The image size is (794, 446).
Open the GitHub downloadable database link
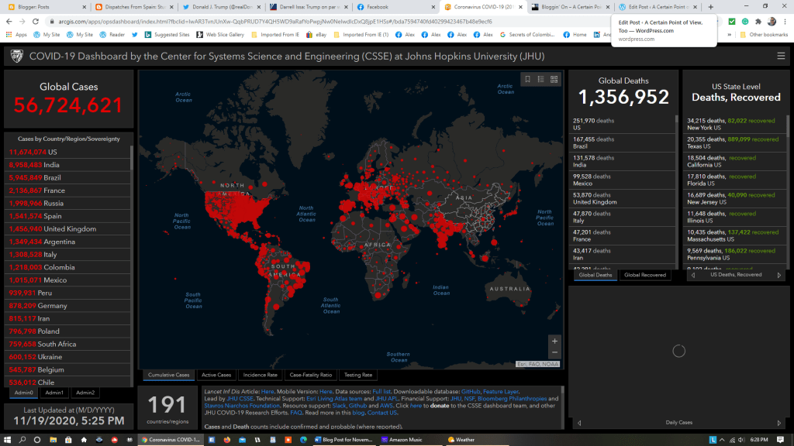click(x=471, y=392)
